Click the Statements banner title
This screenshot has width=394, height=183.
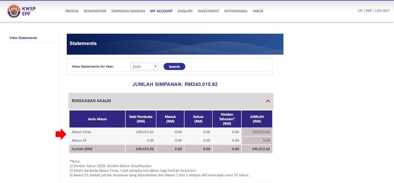click(83, 43)
